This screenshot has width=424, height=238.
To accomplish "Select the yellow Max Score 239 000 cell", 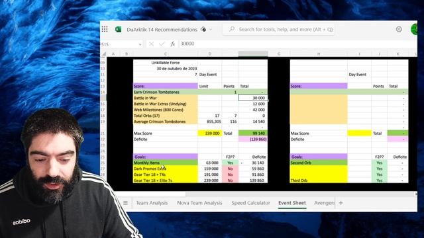I will tap(210, 134).
